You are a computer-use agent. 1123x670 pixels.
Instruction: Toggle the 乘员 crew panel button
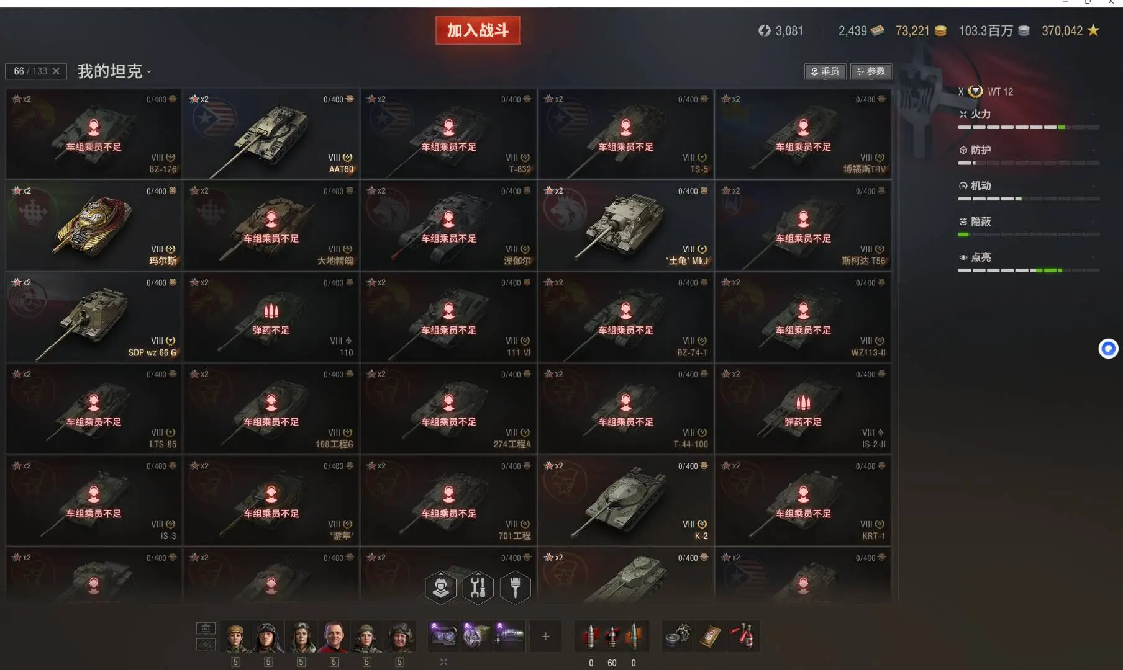click(x=825, y=71)
